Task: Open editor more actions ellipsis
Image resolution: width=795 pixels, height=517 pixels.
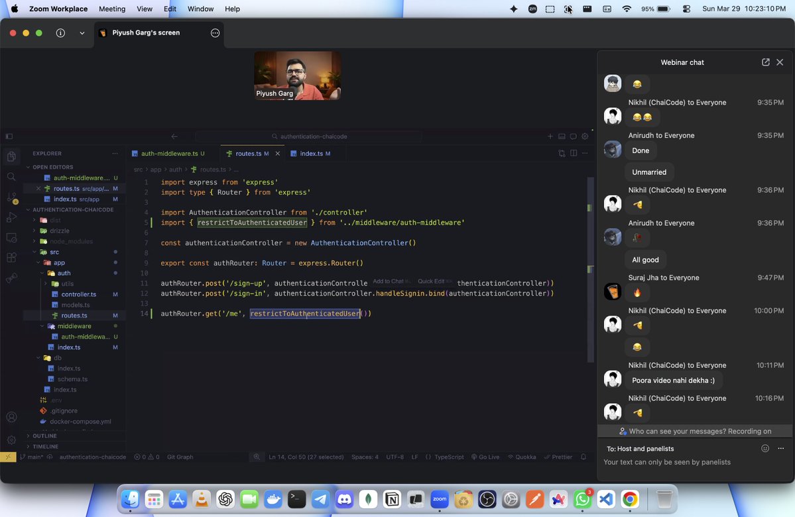Action: point(585,153)
